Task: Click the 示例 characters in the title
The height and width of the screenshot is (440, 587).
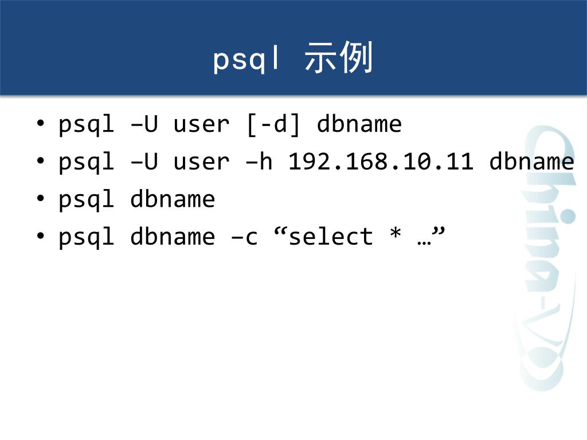Action: (338, 57)
